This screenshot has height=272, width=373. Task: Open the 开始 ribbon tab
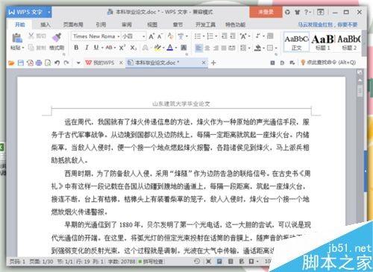(x=20, y=25)
